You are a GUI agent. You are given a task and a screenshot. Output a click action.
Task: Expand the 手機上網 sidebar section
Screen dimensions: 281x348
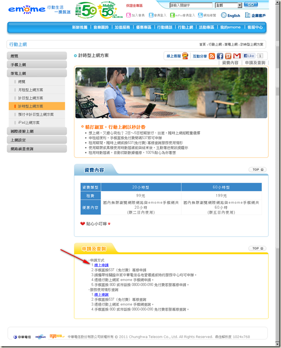37,64
